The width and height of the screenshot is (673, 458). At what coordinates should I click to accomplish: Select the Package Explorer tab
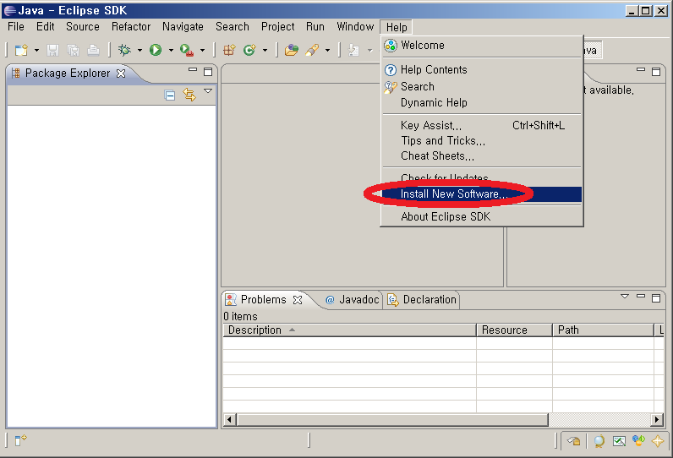(68, 74)
